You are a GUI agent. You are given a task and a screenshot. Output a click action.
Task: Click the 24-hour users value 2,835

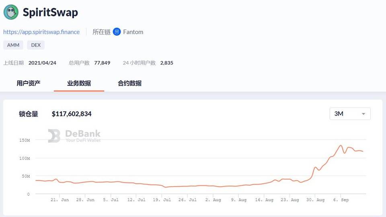(166, 63)
